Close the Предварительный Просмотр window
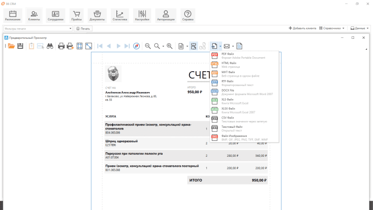Image resolution: width=373 pixels, height=210 pixels. click(x=364, y=38)
